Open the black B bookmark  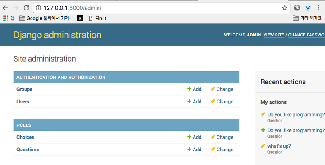point(80,18)
